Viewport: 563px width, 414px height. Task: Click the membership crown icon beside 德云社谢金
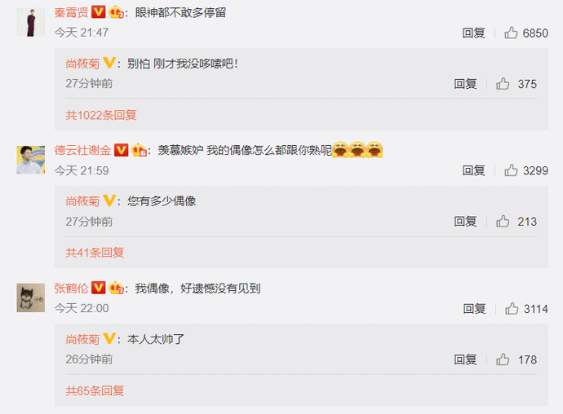click(x=139, y=150)
